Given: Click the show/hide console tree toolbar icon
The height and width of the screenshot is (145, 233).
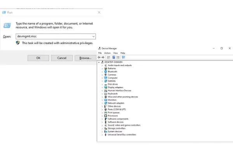Looking at the screenshot, I should click(108, 57).
